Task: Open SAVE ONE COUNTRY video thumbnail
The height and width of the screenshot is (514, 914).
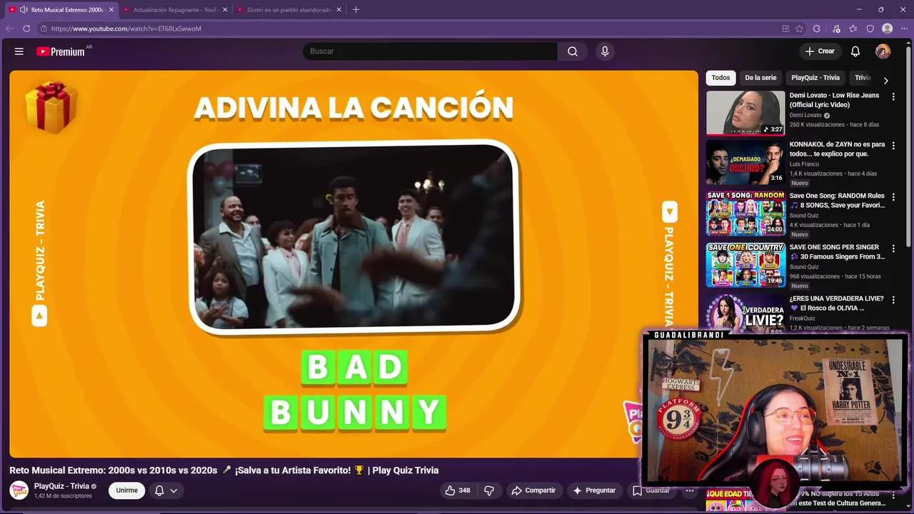Action: [x=745, y=265]
